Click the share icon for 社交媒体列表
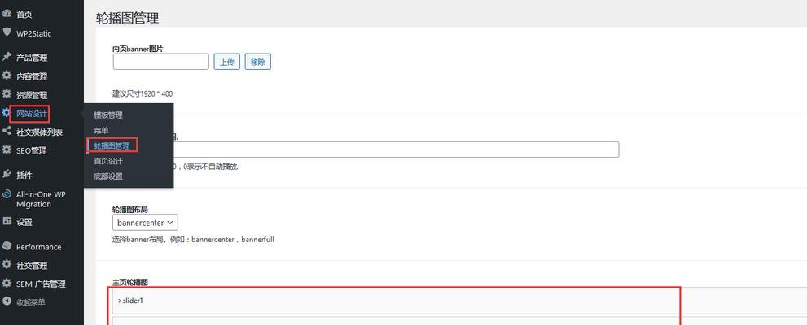Image resolution: width=807 pixels, height=325 pixels. (x=7, y=132)
